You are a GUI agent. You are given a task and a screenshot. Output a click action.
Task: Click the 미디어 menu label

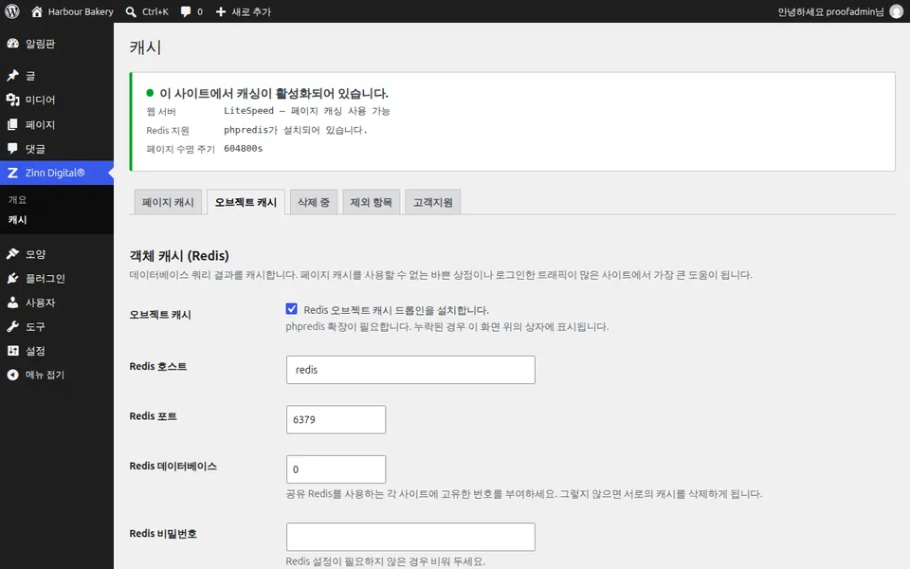click(x=40, y=100)
